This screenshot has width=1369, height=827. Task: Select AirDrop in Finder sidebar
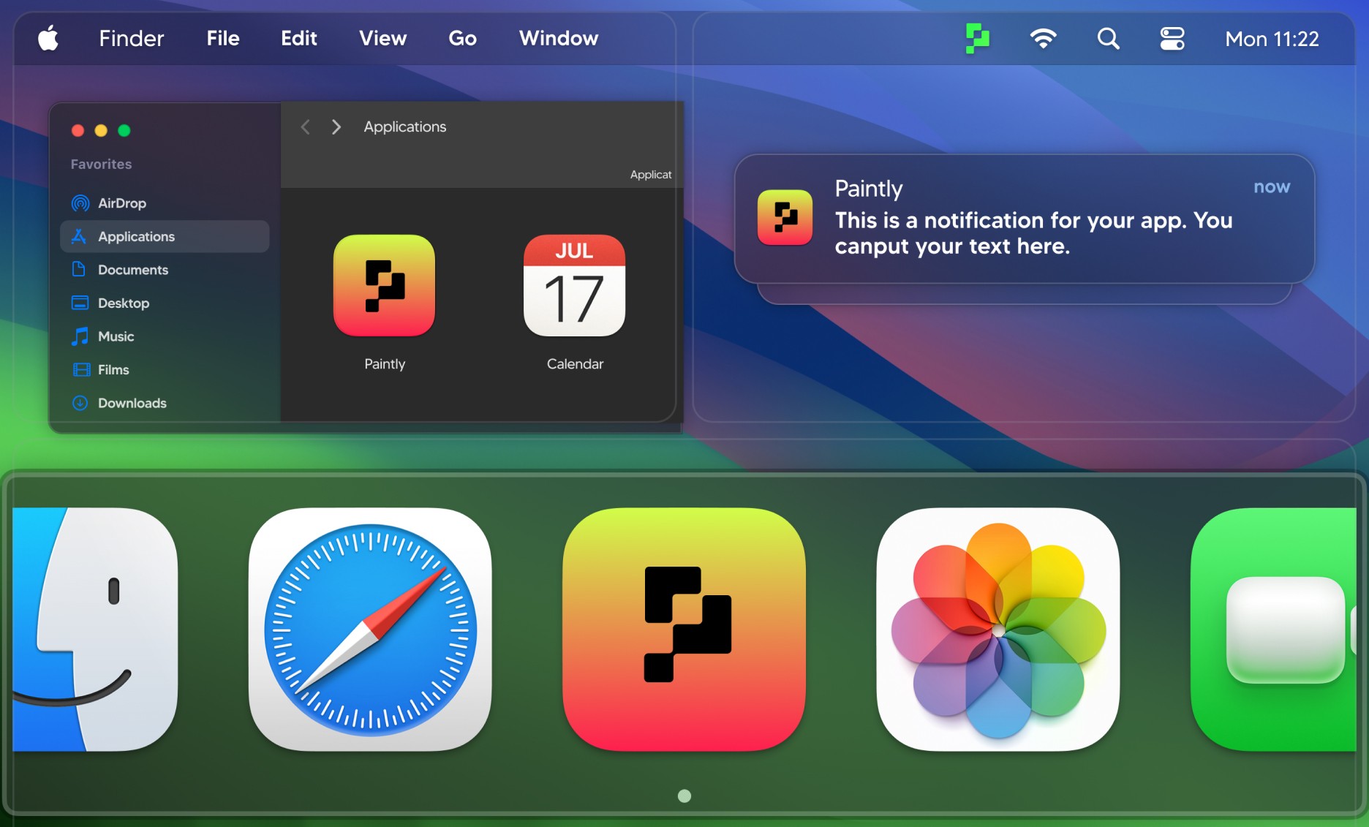pyautogui.click(x=165, y=203)
